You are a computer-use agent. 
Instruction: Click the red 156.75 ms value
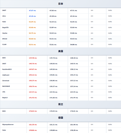[x=33, y=86]
